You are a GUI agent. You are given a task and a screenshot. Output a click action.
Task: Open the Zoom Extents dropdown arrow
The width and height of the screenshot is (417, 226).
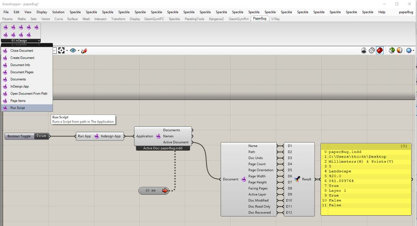pyautogui.click(x=67, y=51)
